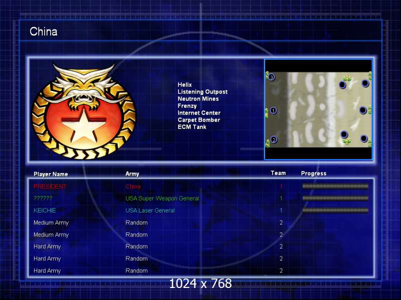Open the map preview thumbnail

click(318, 109)
